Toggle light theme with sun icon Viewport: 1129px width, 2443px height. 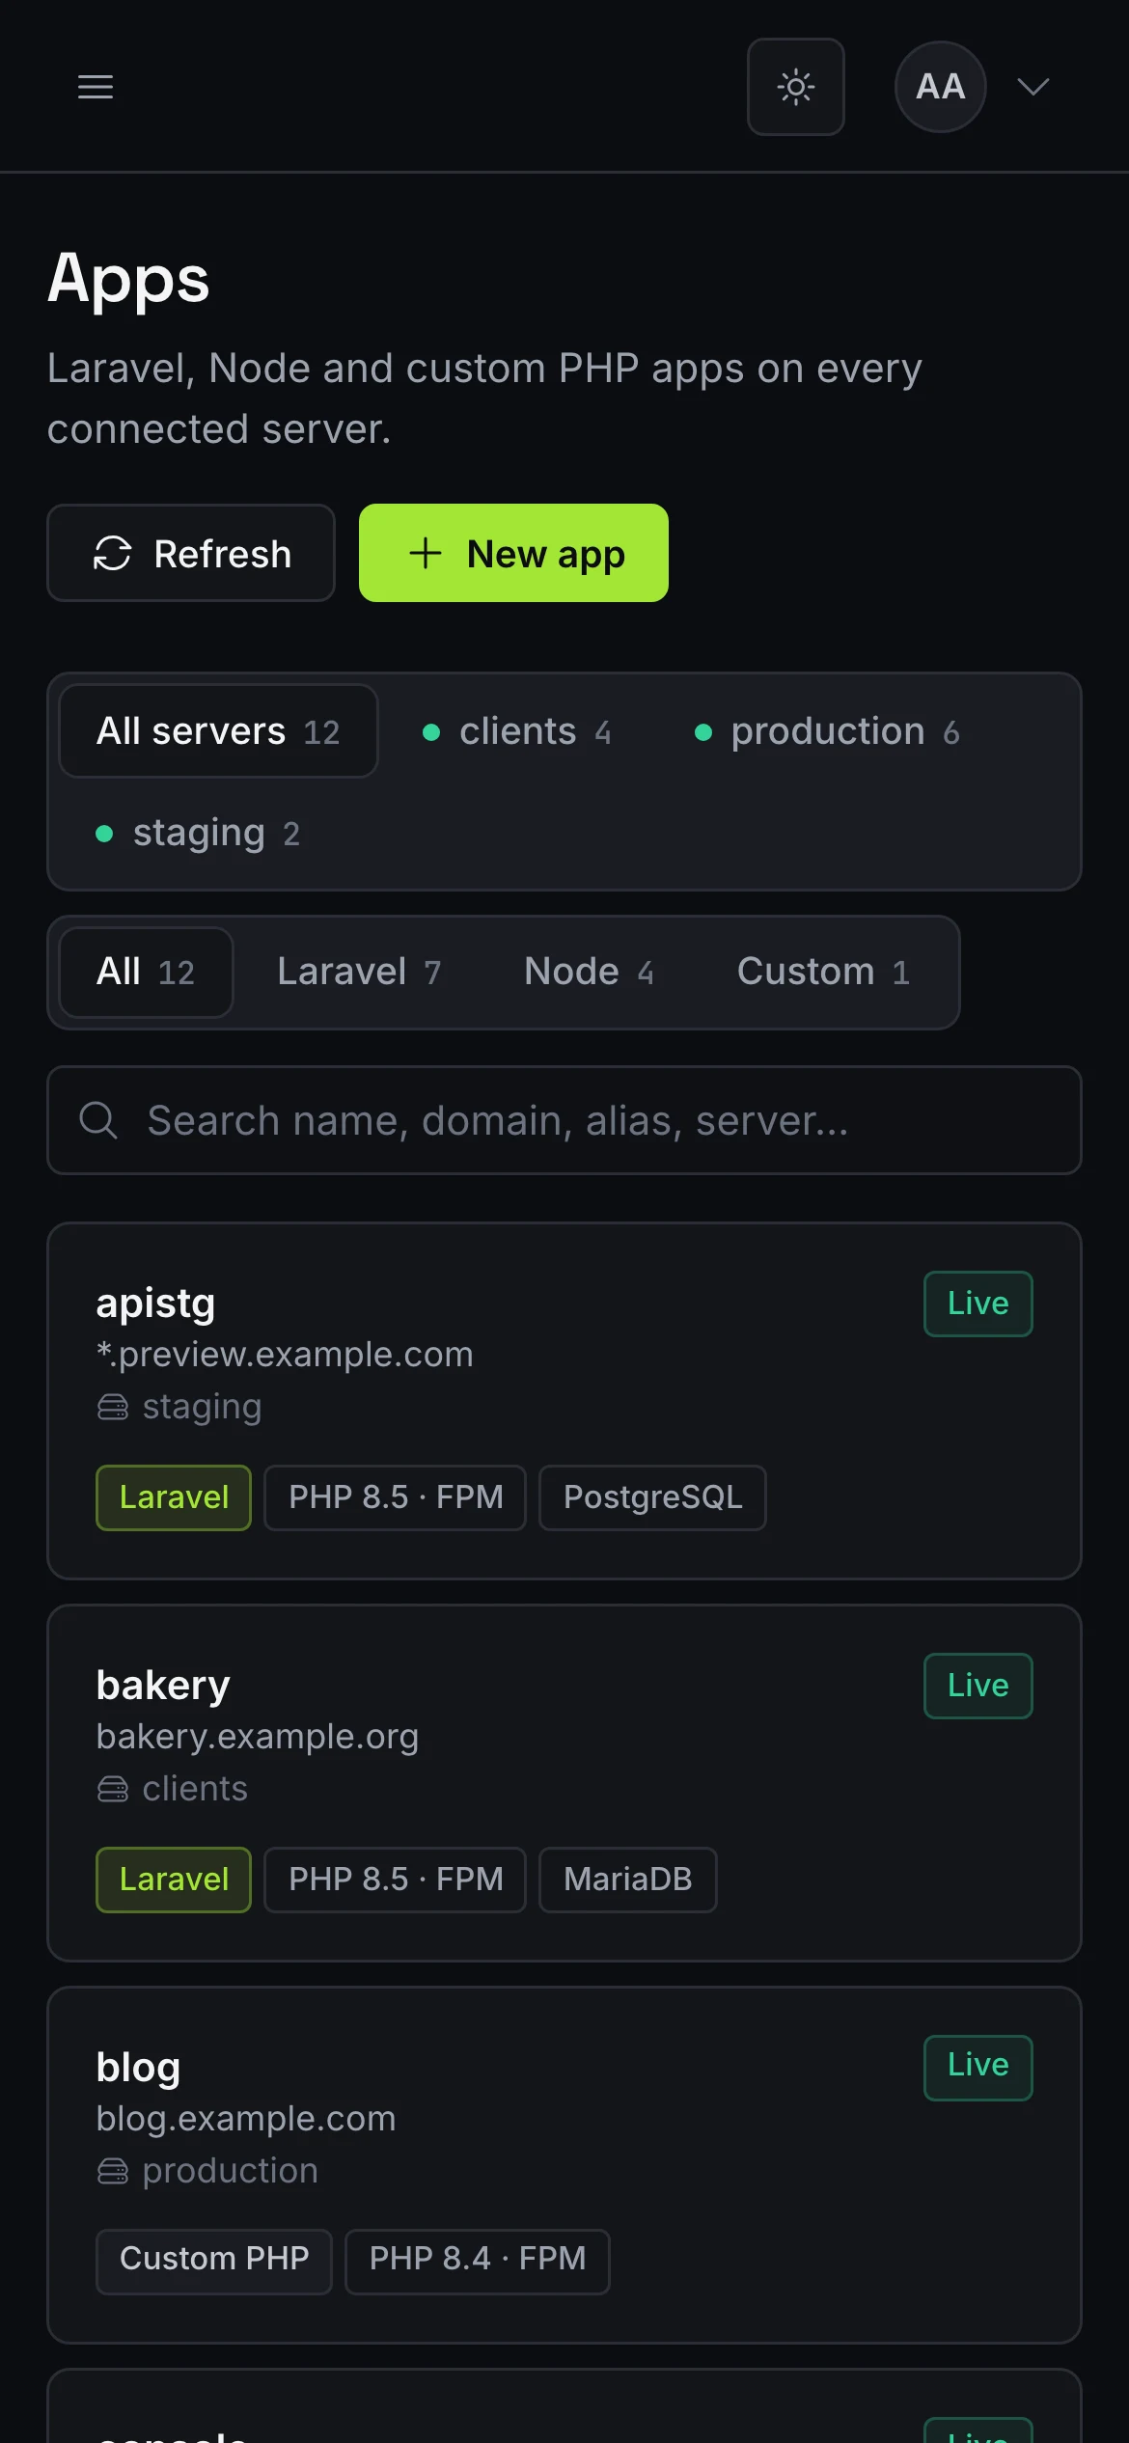[x=796, y=87]
